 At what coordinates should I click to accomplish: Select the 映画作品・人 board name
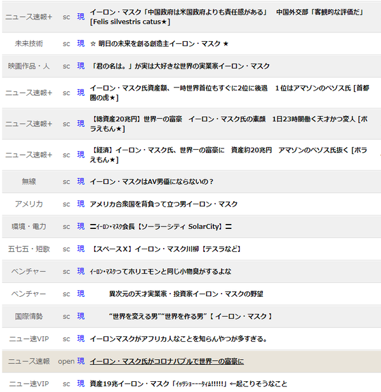tap(29, 66)
